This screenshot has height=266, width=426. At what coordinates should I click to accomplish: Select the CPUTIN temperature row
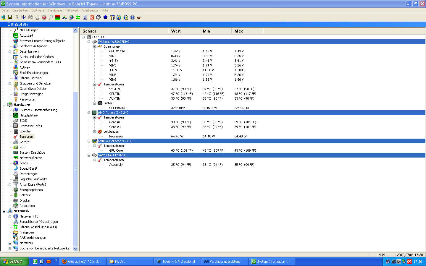[x=115, y=94]
